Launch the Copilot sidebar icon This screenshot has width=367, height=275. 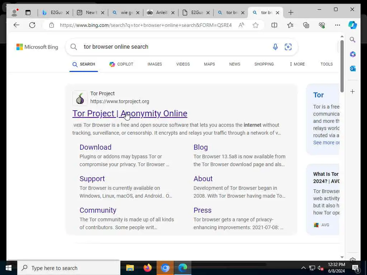[x=353, y=25]
